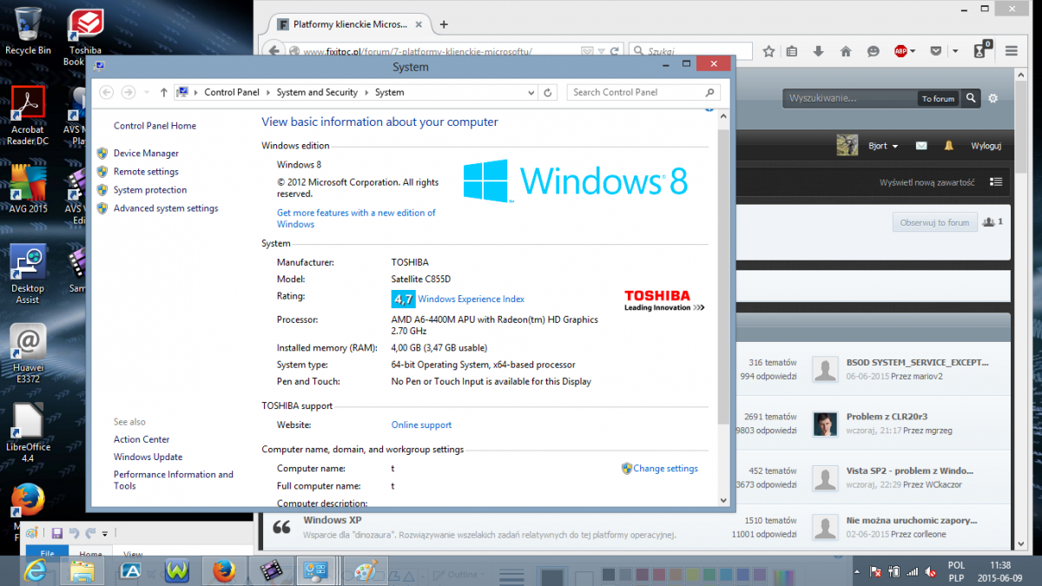Show Firefox bookmarks list icon
This screenshot has width=1042, height=586.
click(x=792, y=51)
